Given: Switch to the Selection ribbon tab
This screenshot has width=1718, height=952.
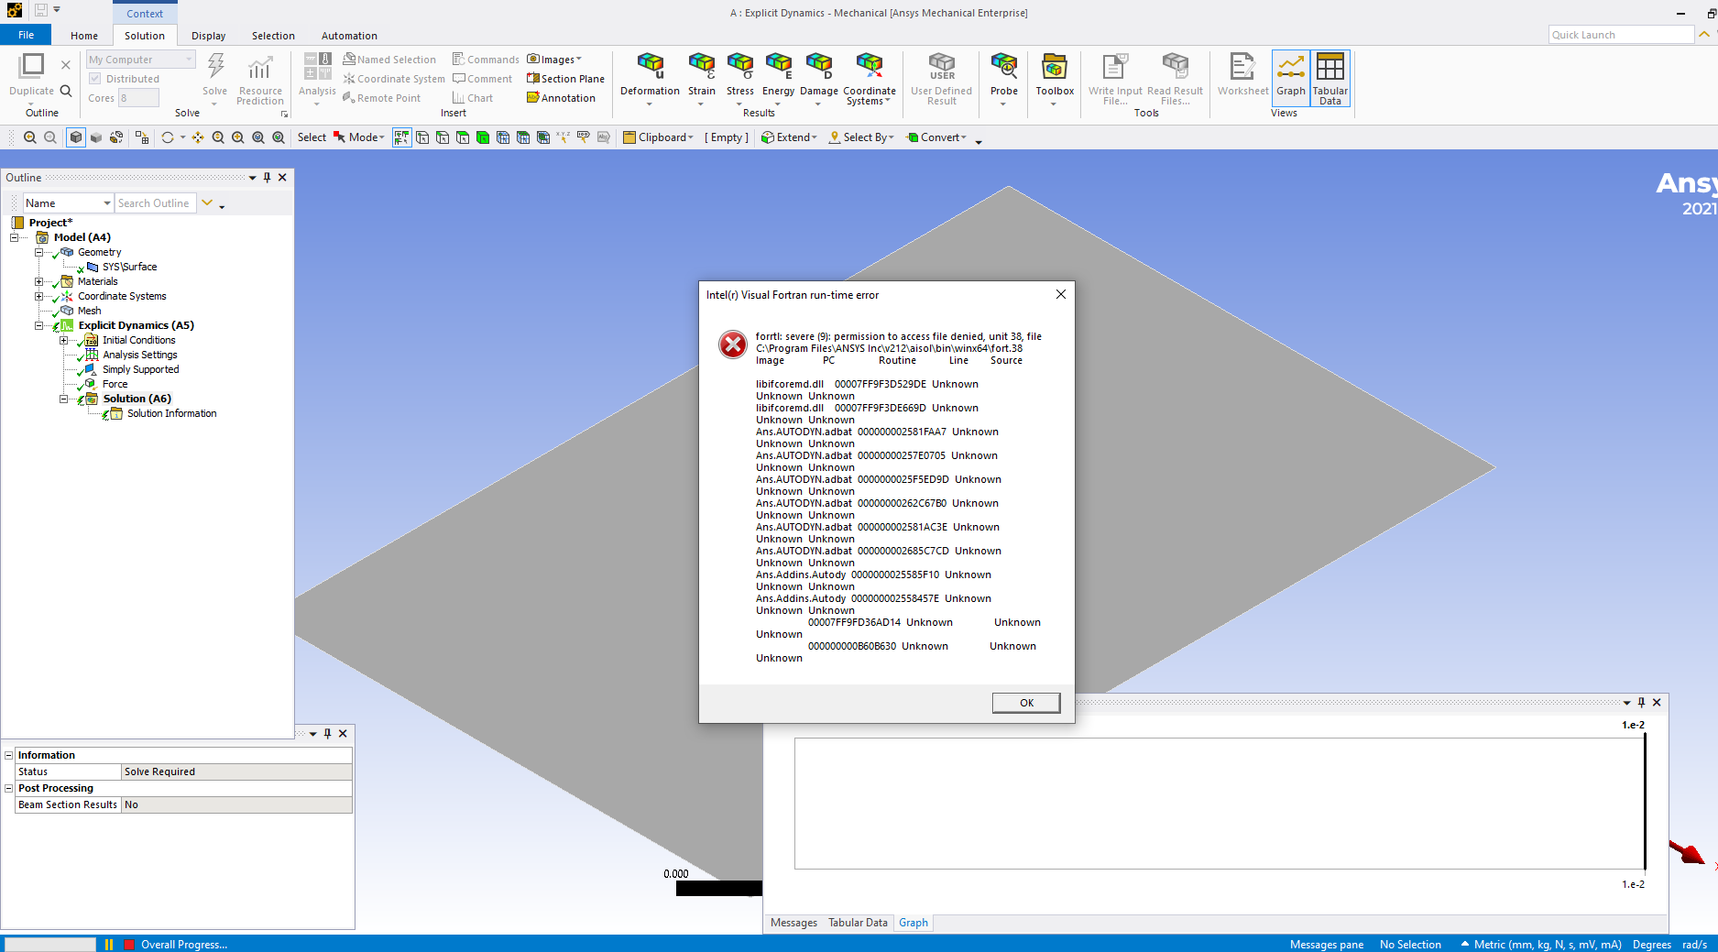Looking at the screenshot, I should (x=273, y=36).
